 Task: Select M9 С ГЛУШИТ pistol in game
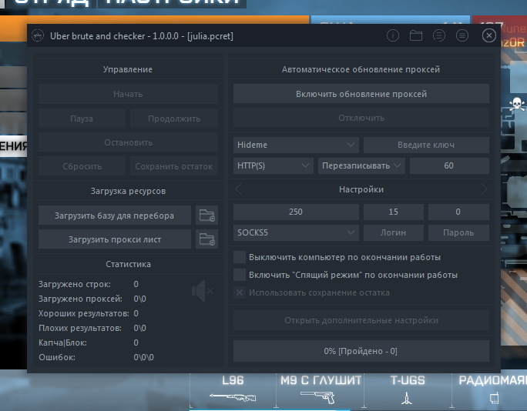pos(321,389)
